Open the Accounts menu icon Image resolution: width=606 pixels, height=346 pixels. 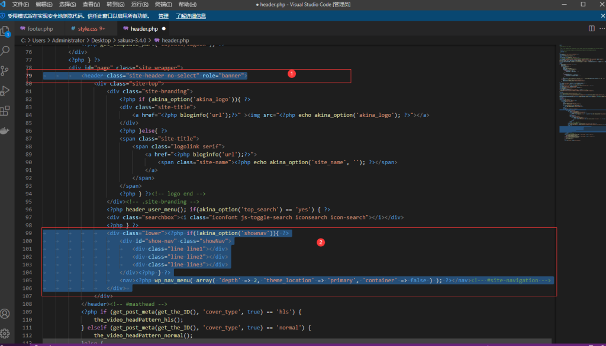tap(5, 314)
